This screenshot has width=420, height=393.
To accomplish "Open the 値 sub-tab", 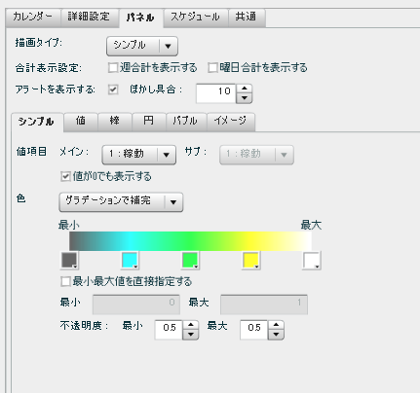I will tap(81, 122).
